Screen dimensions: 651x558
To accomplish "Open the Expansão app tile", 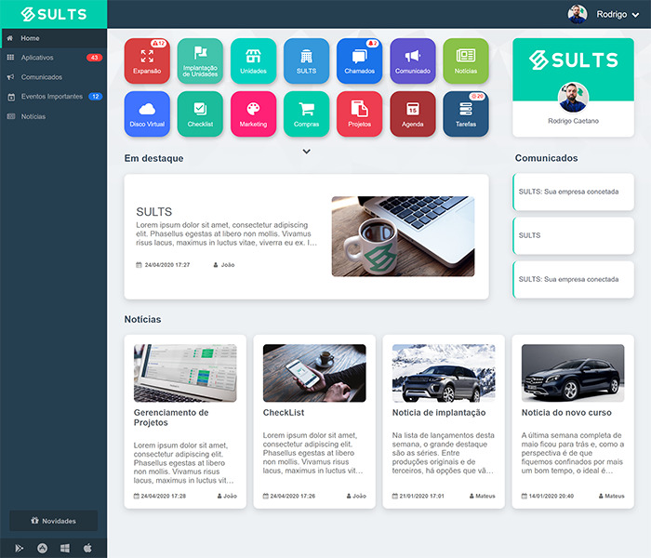I will coord(147,61).
